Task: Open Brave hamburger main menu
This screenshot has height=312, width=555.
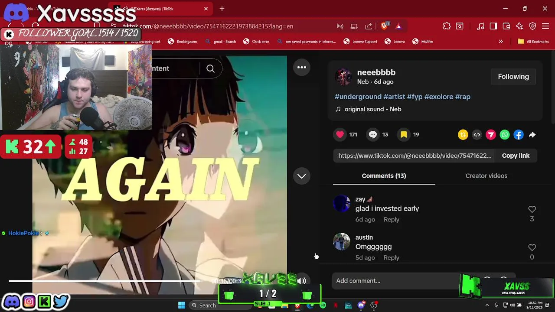Action: click(546, 26)
